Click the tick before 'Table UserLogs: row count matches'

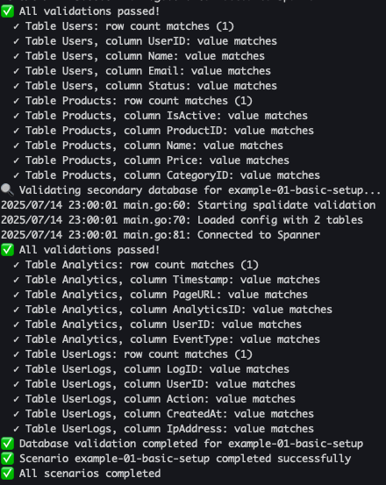click(16, 354)
